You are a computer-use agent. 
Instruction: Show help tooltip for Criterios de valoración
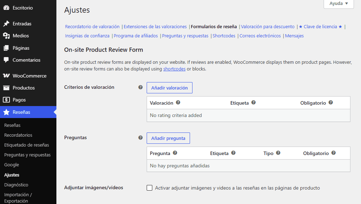140,87
